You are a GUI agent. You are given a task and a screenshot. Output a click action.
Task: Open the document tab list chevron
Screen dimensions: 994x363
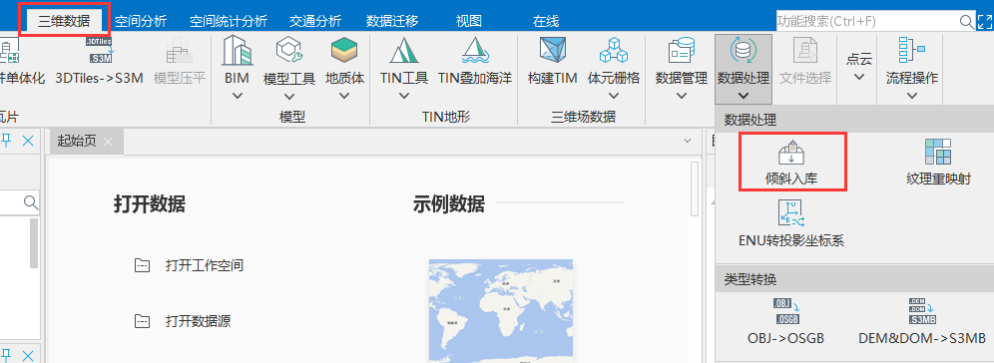(688, 140)
